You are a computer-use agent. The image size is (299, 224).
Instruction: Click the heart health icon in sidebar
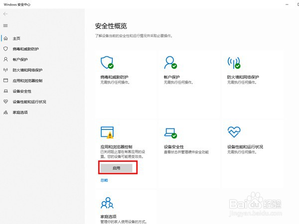(5, 102)
